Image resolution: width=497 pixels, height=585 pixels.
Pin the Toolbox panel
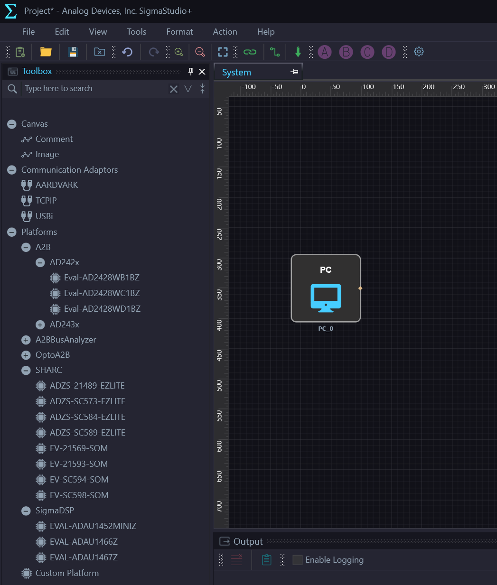191,72
